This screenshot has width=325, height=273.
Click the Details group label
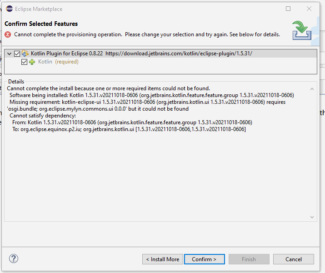pyautogui.click(x=16, y=82)
